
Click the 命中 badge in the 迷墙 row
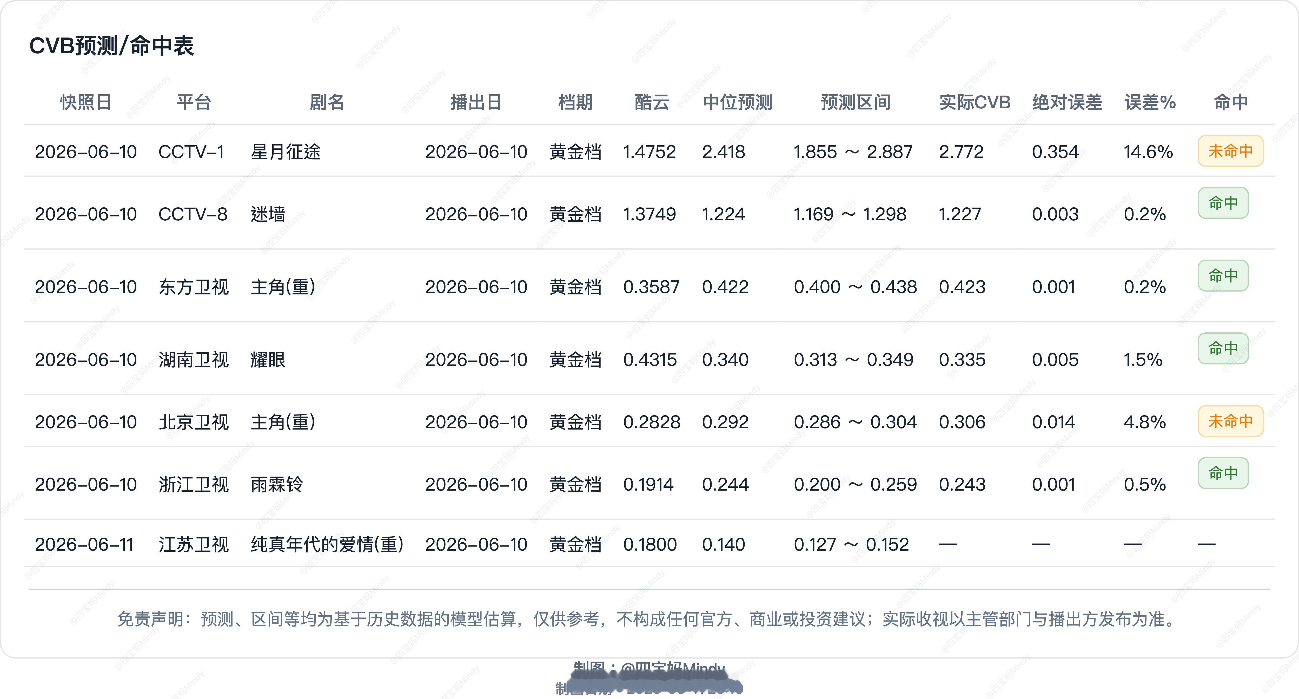point(1223,203)
